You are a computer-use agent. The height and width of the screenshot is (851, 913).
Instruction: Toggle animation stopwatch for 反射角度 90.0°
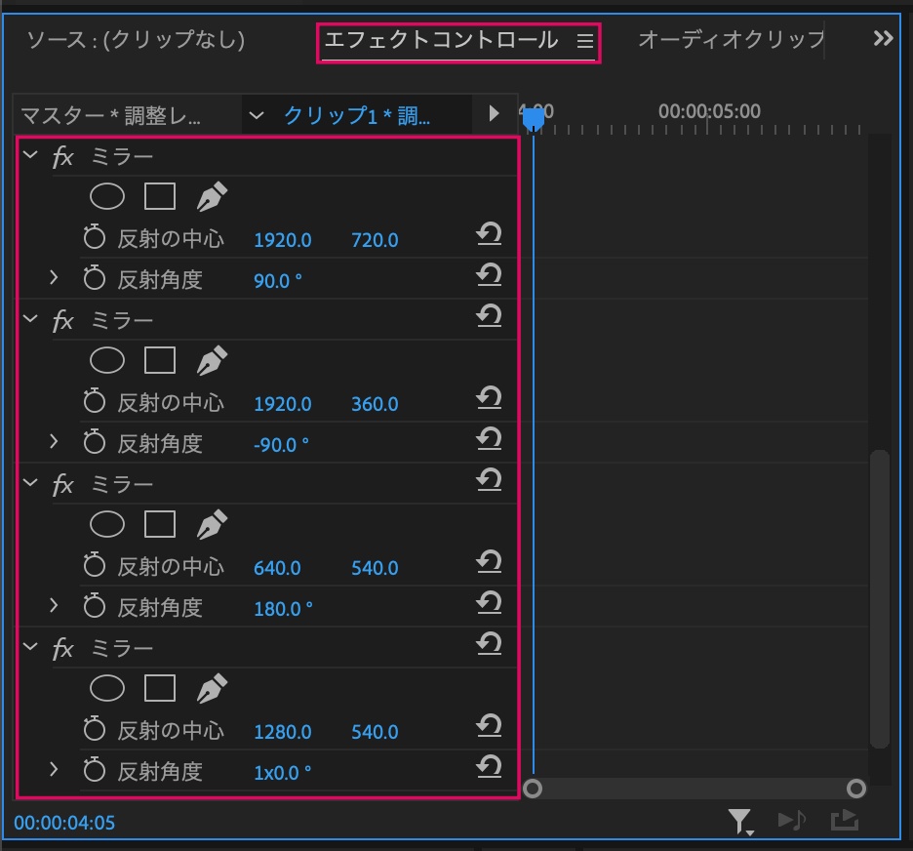point(94,278)
